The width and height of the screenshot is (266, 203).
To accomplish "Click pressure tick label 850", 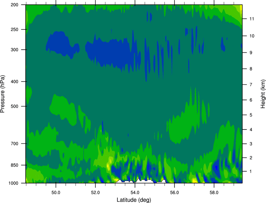I will tap(14, 165).
